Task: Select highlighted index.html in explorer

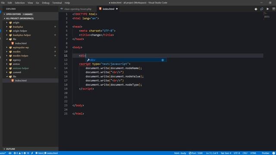Action: point(30,81)
